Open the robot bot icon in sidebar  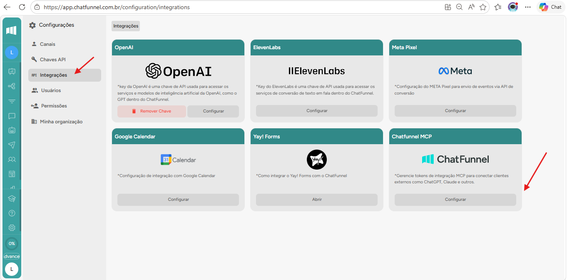12,130
